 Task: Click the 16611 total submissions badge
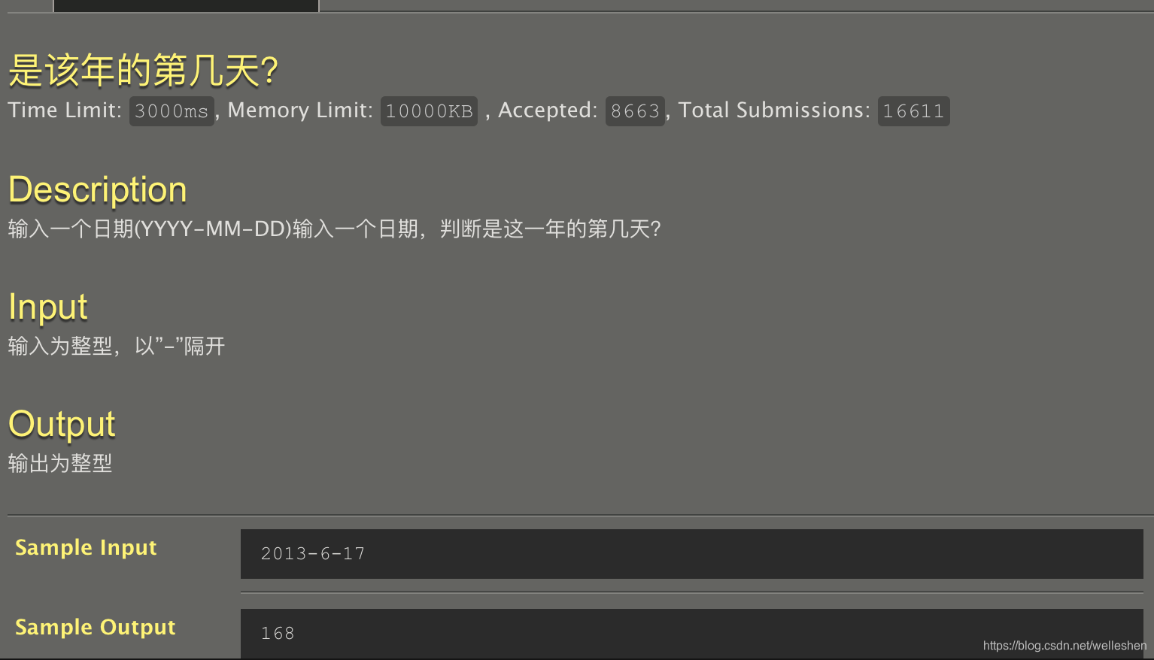click(x=913, y=111)
